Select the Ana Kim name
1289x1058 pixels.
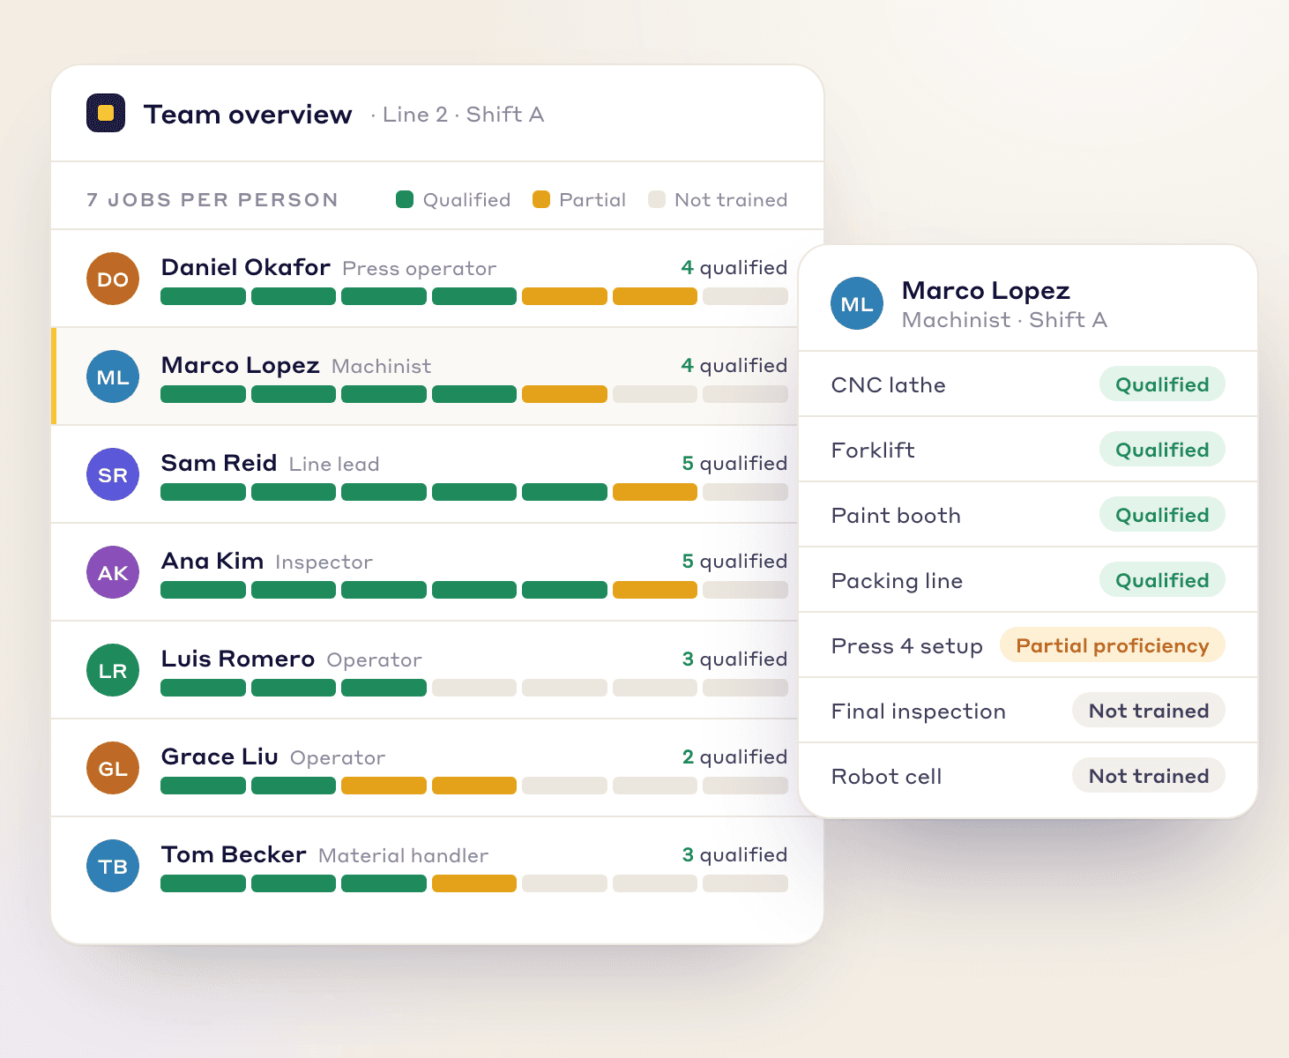point(212,561)
